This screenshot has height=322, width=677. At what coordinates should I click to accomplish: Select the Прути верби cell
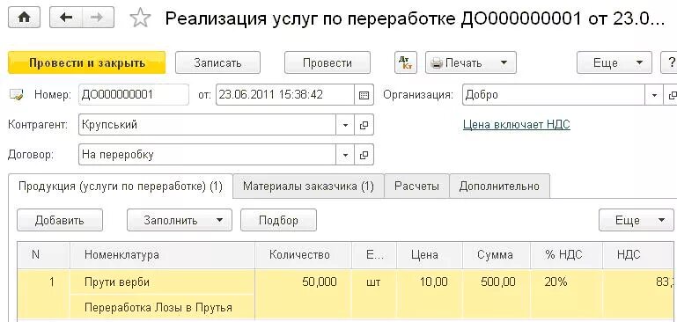pos(162,282)
